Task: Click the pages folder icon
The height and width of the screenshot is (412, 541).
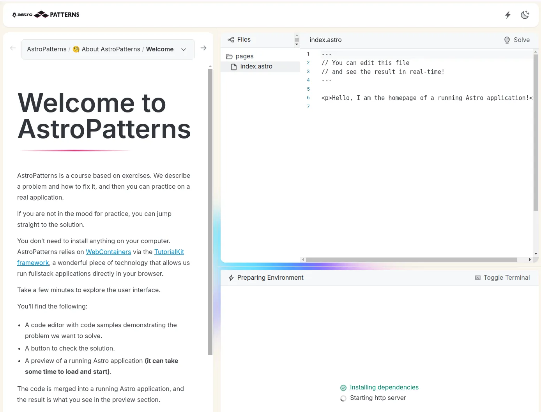Action: click(230, 57)
